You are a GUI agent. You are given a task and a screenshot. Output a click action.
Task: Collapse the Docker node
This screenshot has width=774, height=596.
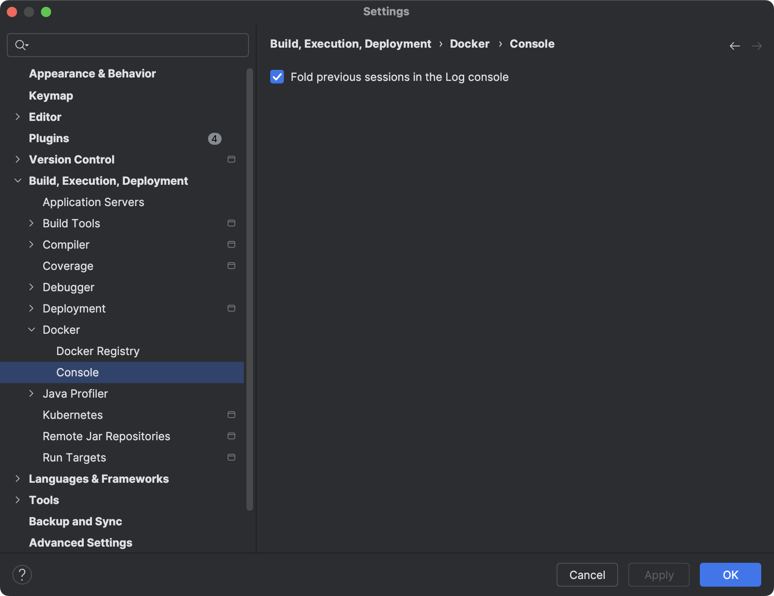point(31,330)
